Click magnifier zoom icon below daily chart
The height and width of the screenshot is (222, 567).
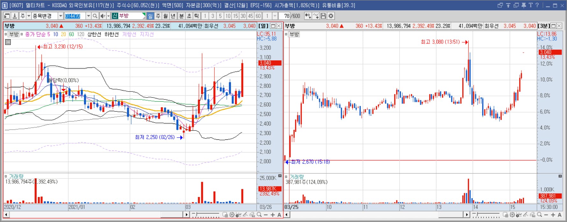pyautogui.click(x=259, y=215)
